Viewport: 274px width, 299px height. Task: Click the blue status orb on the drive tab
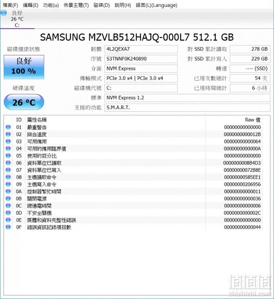(x=4, y=13)
